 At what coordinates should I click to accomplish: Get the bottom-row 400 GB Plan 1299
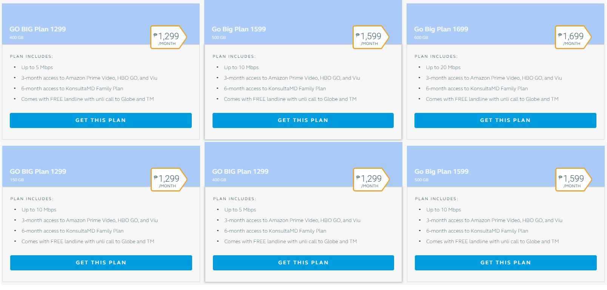(x=303, y=263)
